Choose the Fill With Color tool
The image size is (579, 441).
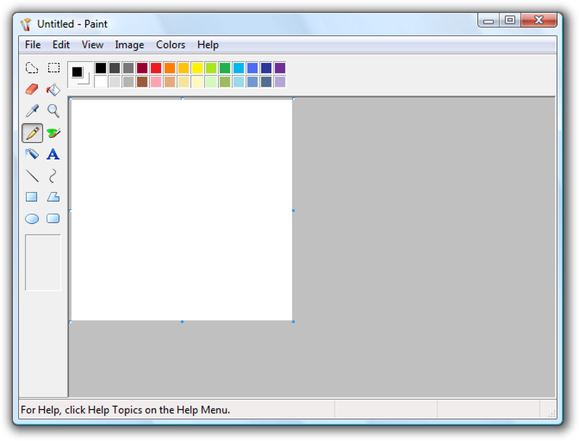point(53,89)
